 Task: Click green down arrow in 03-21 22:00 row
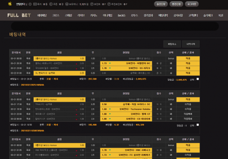point(110,114)
